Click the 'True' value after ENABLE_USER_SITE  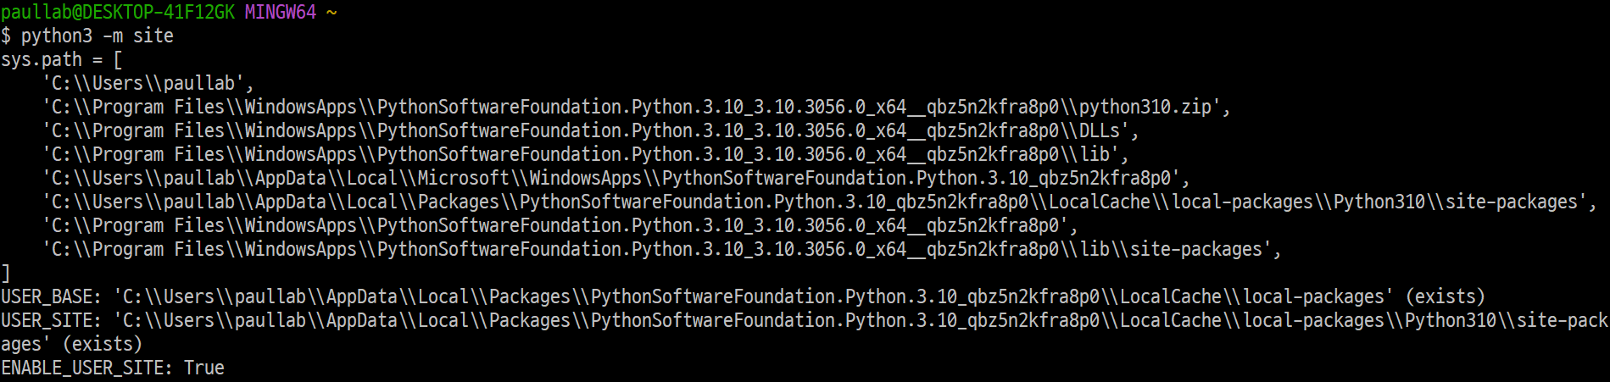click(204, 368)
